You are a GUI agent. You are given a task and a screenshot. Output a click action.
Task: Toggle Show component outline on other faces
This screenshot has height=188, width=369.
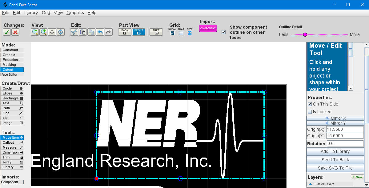point(223,32)
